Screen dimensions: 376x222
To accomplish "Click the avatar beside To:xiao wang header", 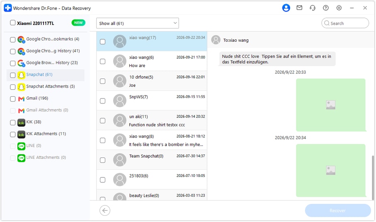I will [x=216, y=40].
